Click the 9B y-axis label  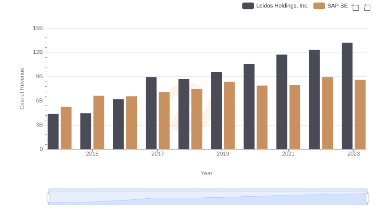click(39, 77)
